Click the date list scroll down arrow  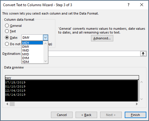46,61
